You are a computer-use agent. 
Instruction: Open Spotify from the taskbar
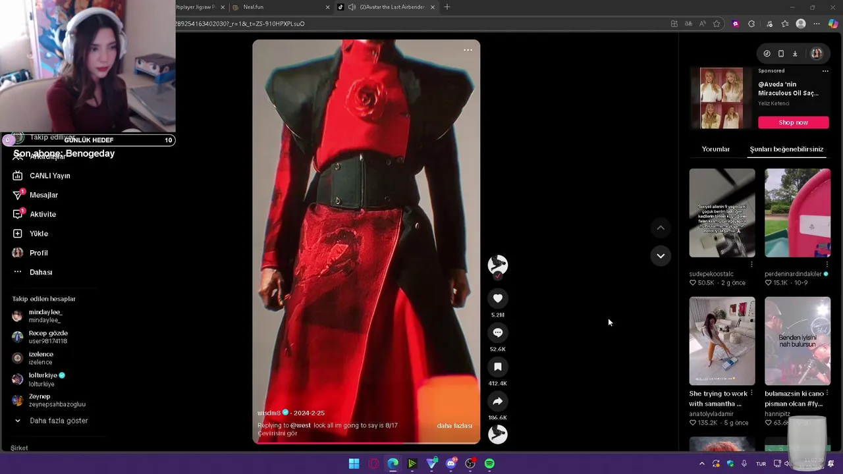(x=489, y=463)
